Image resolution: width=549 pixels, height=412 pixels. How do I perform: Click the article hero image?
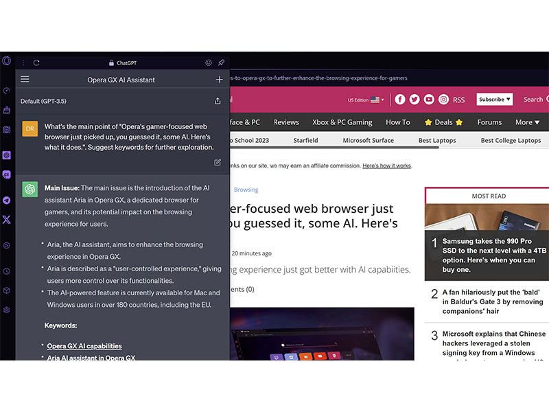(322, 334)
